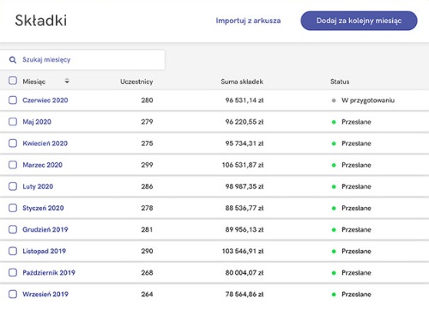Open the Grudzień 2019 month link
This screenshot has width=429, height=316.
45,229
